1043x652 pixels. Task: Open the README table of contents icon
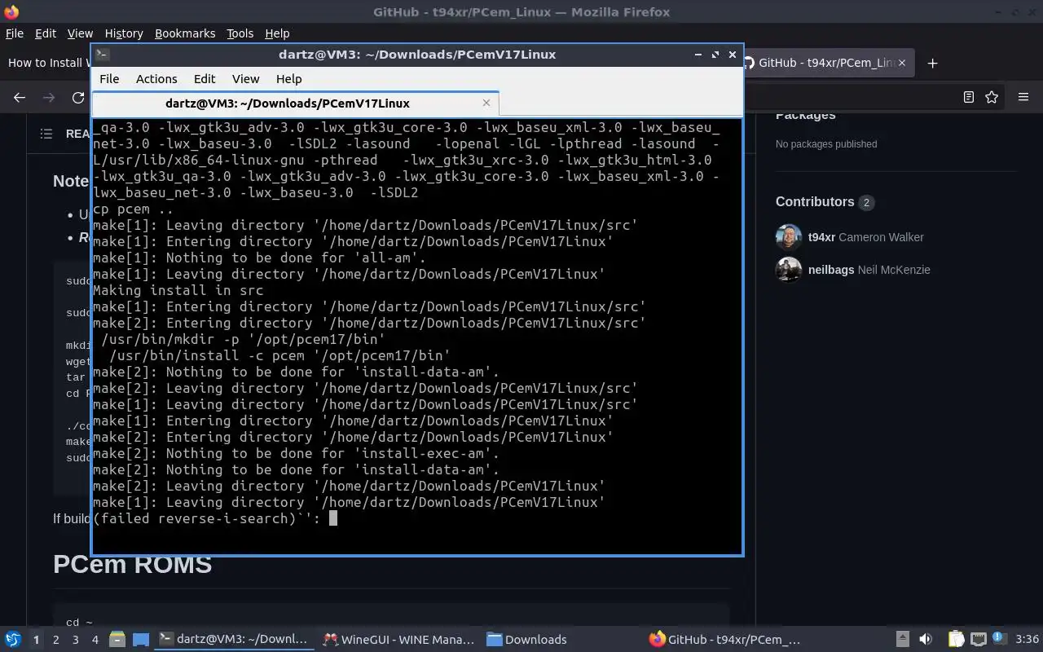coord(46,134)
